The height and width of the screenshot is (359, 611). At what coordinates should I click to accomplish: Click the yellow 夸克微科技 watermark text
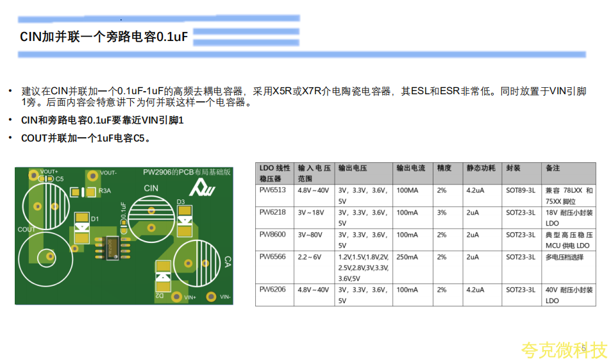[x=563, y=349]
